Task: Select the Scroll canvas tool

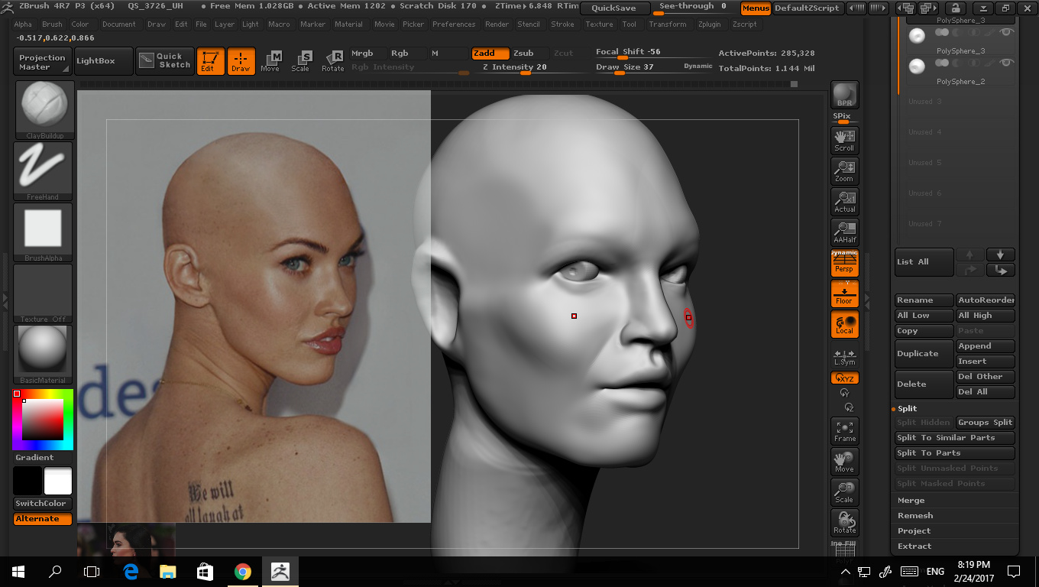Action: (844, 140)
